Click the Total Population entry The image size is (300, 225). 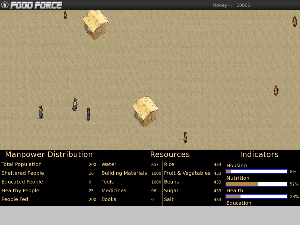22,164
